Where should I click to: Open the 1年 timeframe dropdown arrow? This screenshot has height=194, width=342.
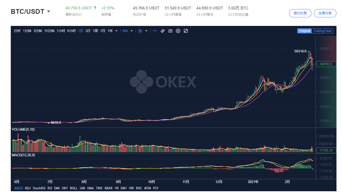pyautogui.click(x=116, y=31)
